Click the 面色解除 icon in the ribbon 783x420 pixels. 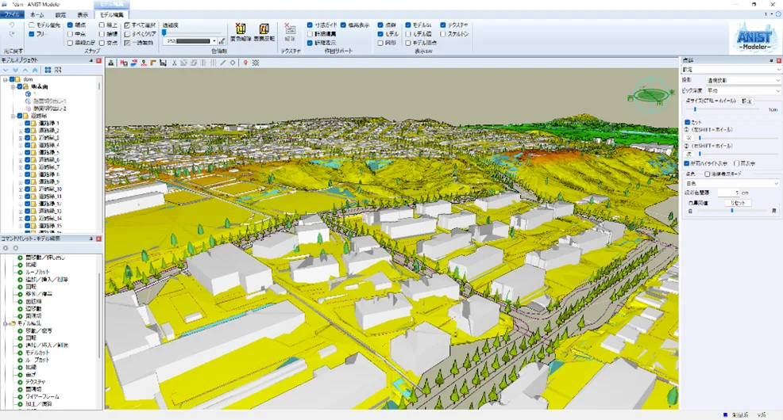click(x=240, y=29)
